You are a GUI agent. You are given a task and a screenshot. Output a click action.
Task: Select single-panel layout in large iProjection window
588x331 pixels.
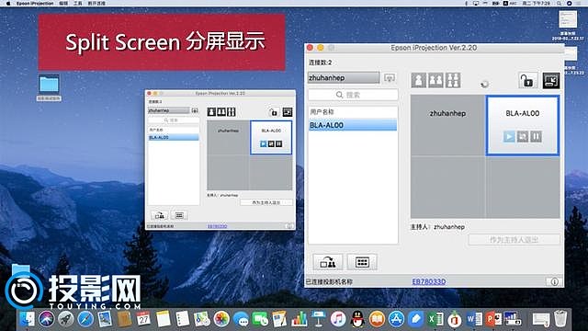419,80
